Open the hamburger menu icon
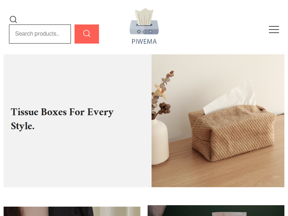 click(274, 30)
